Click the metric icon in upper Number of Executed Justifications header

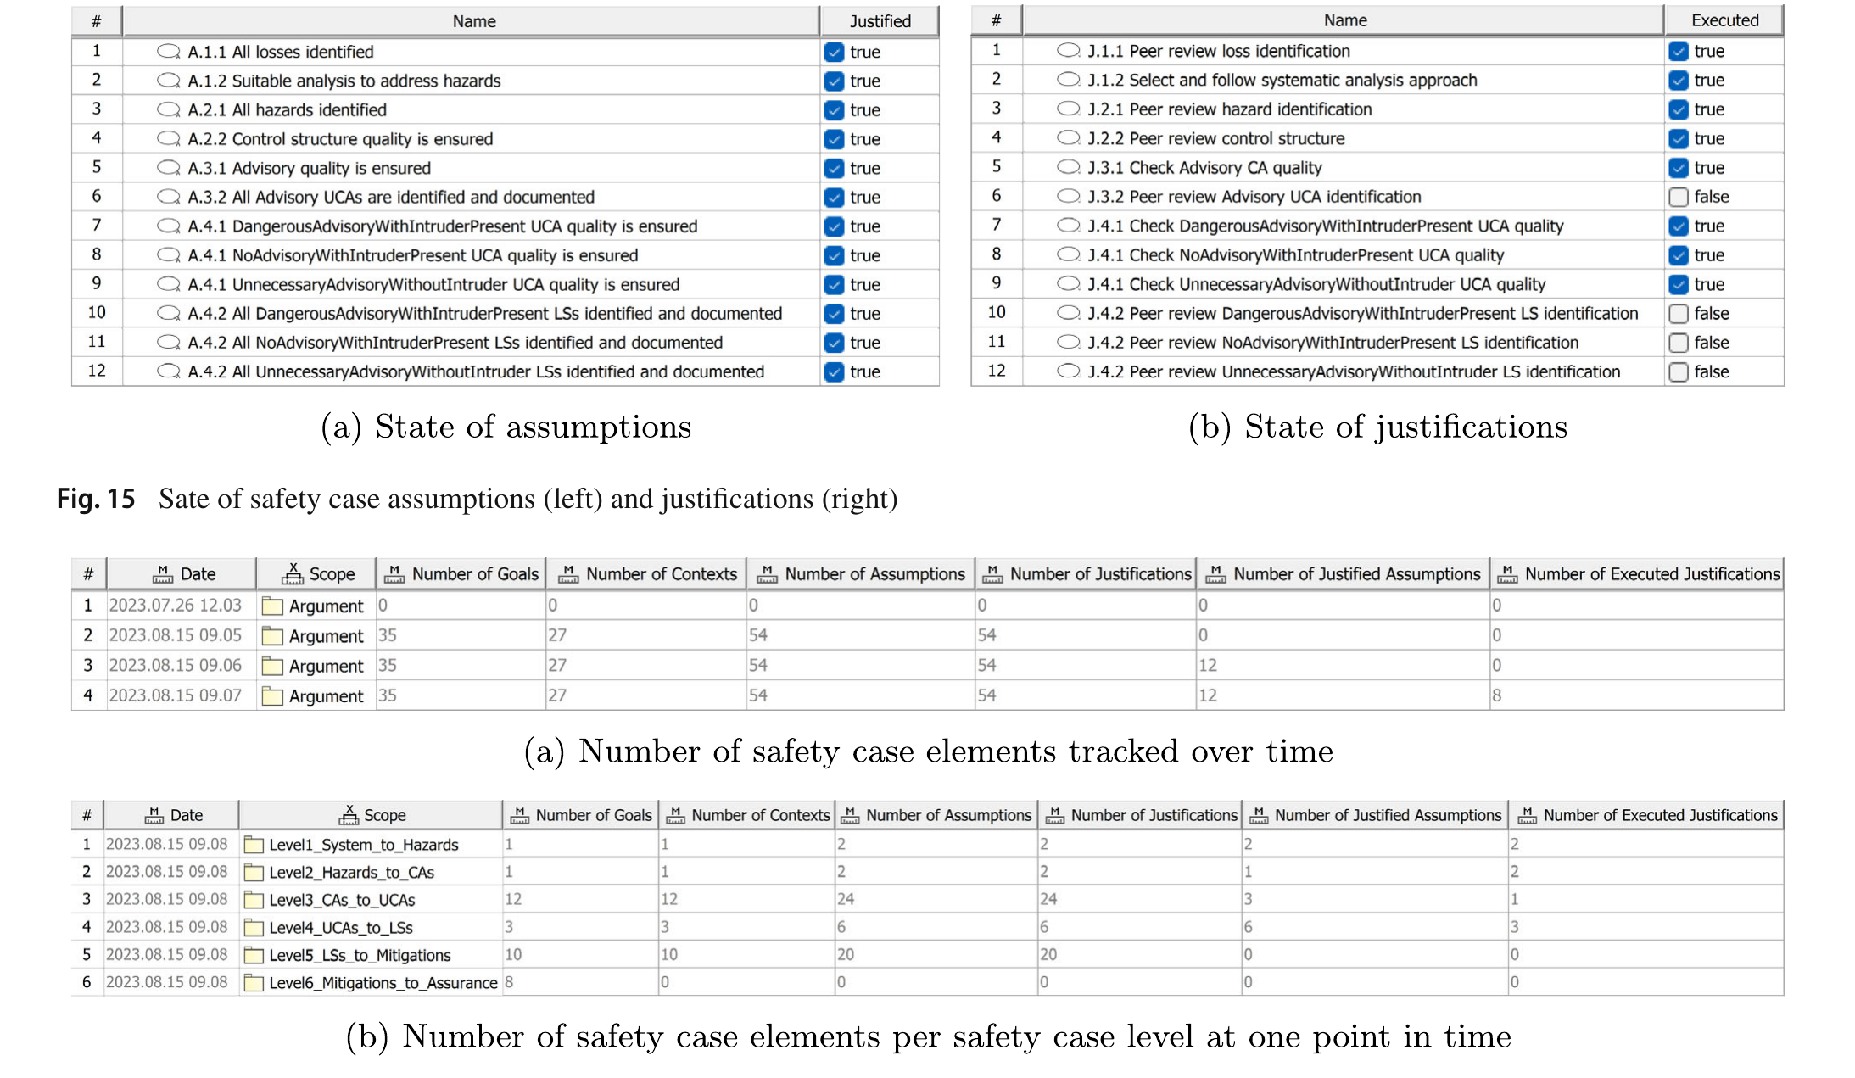(1507, 574)
